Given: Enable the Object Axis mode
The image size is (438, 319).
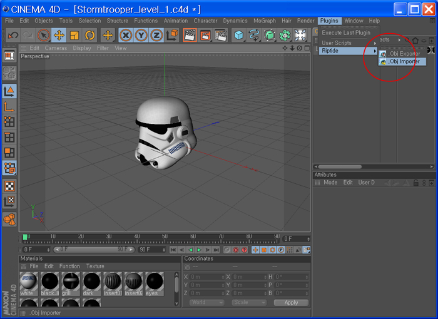Looking at the screenshot, I should [x=9, y=106].
